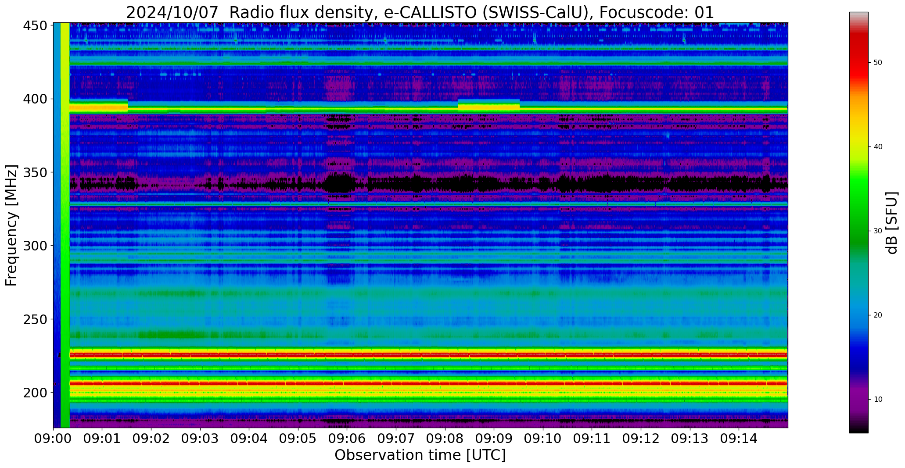Click the colorbar tick label 40
Screen dimensions: 905x468
pos(878,147)
